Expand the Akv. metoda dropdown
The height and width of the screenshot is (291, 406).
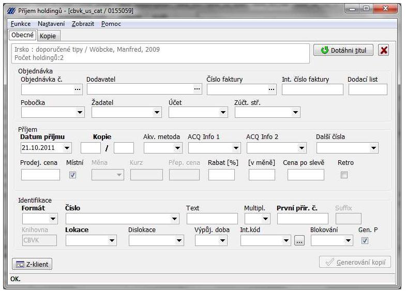[x=177, y=148]
